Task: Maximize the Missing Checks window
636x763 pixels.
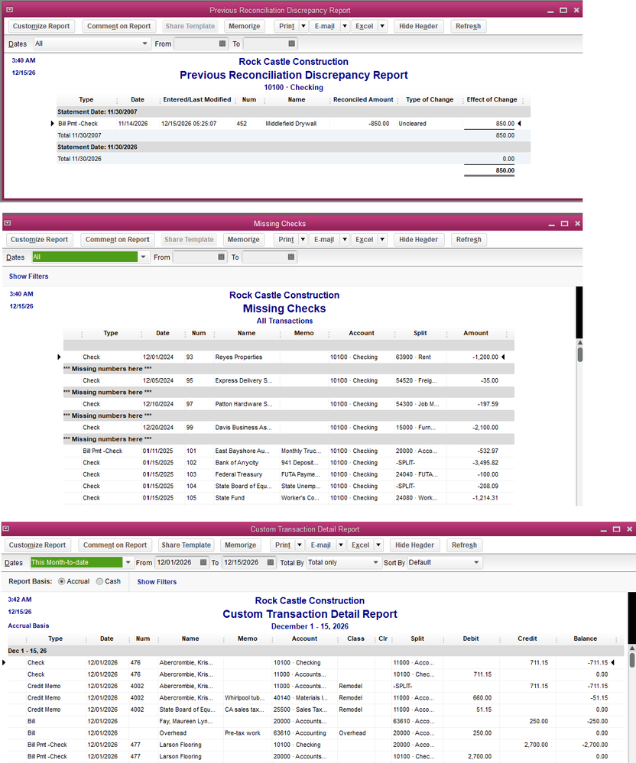Action: click(564, 223)
